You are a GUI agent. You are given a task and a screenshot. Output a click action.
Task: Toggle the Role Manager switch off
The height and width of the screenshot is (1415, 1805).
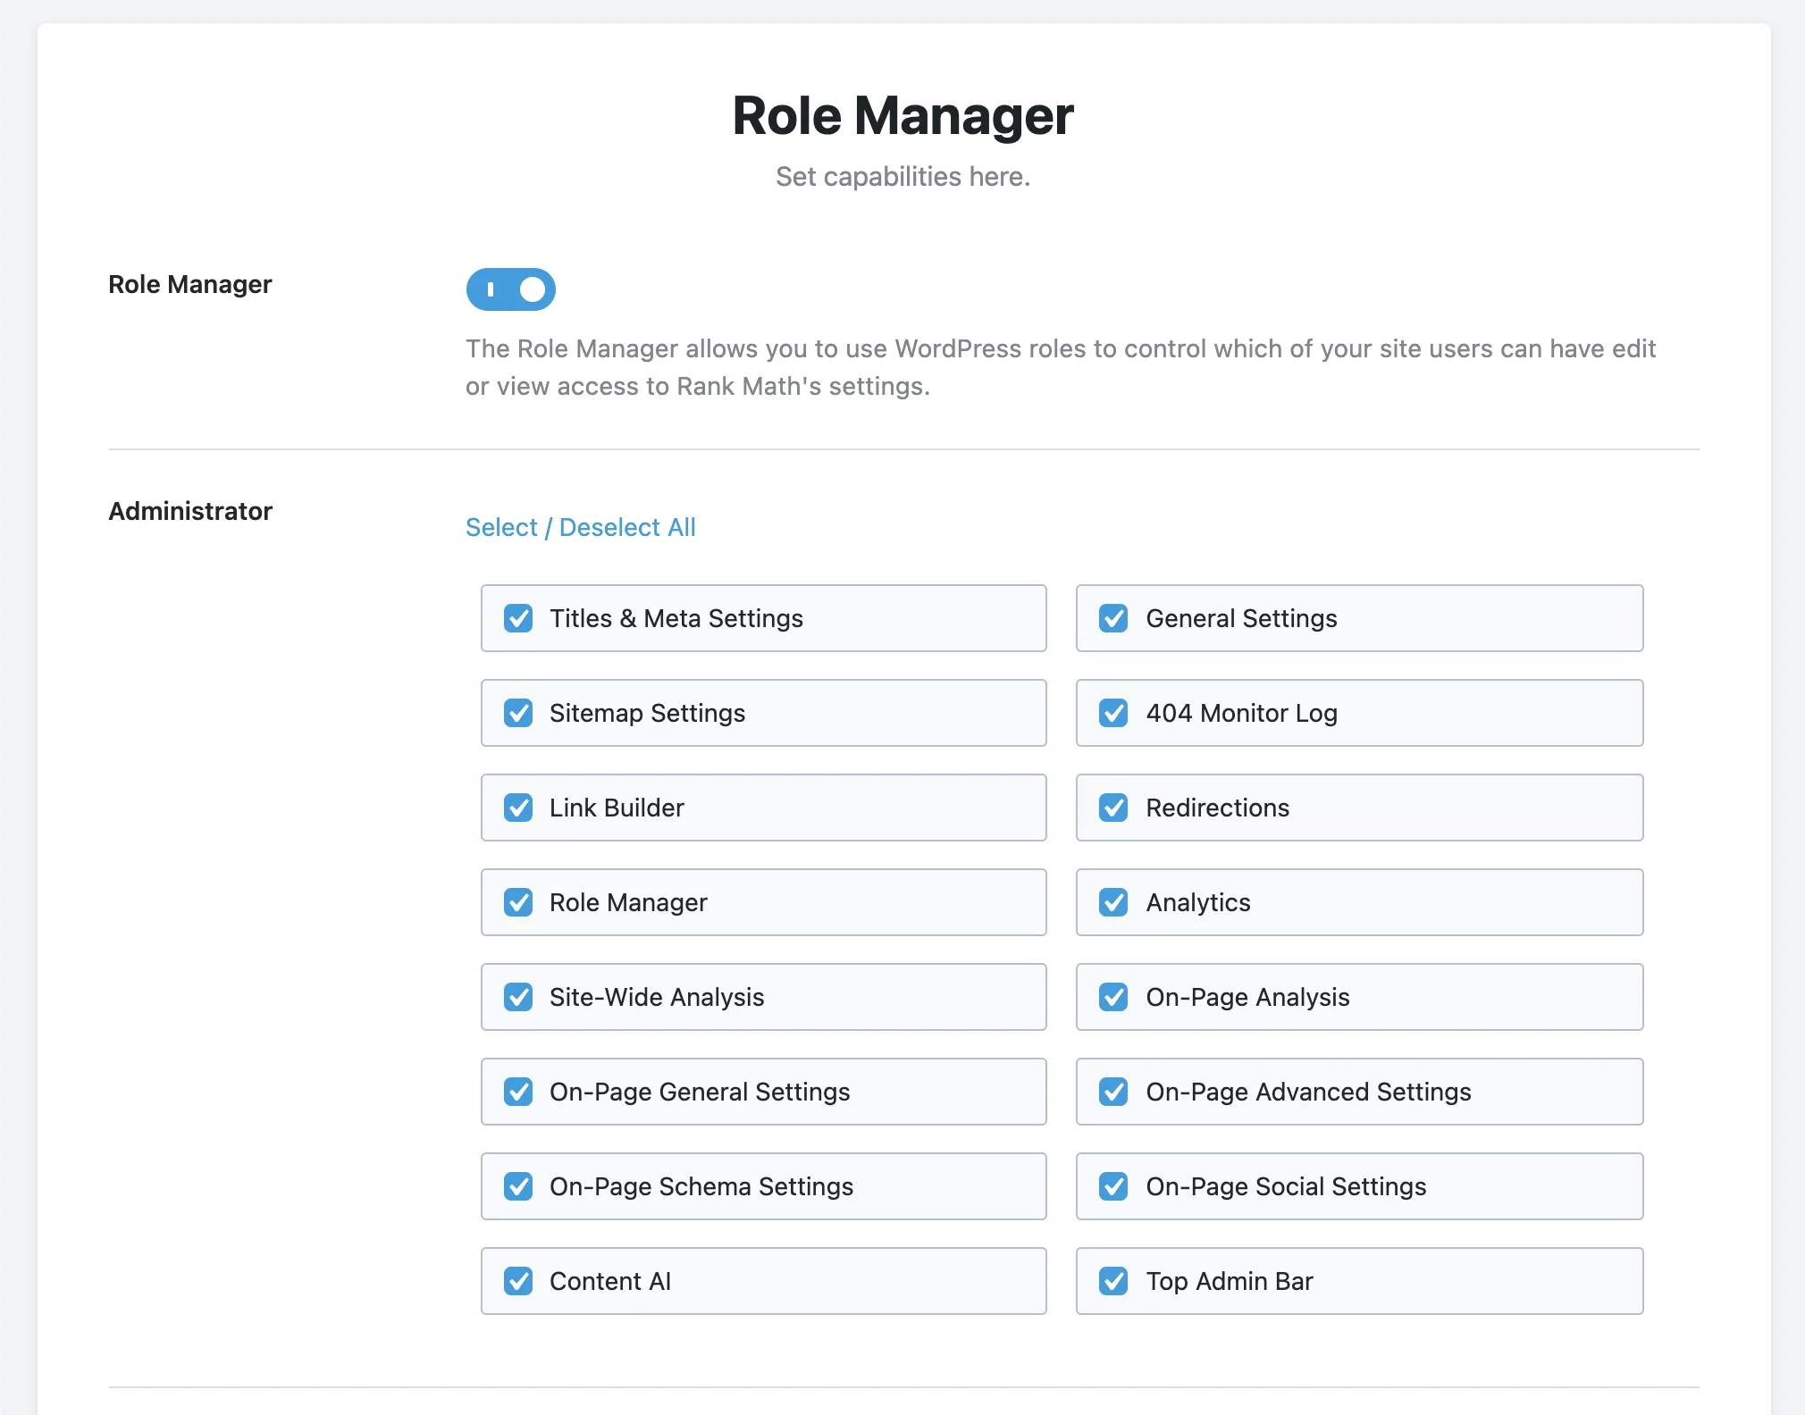(510, 289)
